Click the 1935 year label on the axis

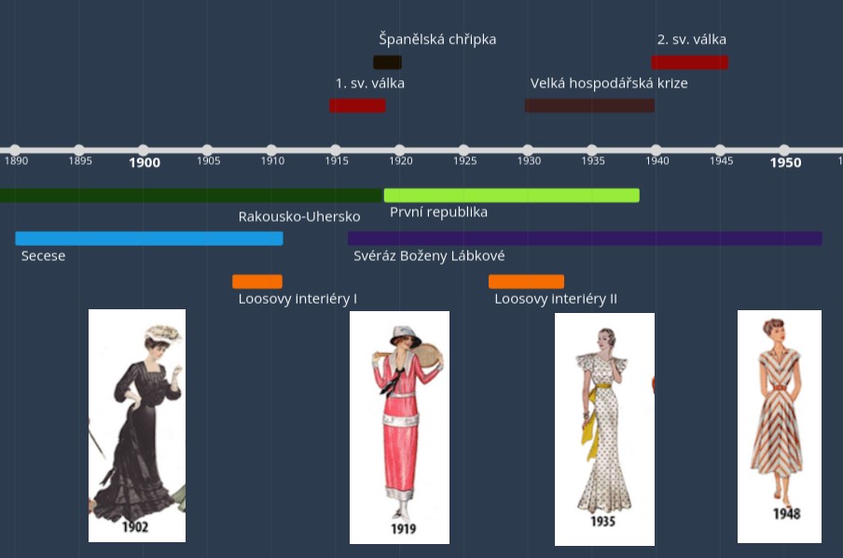coord(593,161)
